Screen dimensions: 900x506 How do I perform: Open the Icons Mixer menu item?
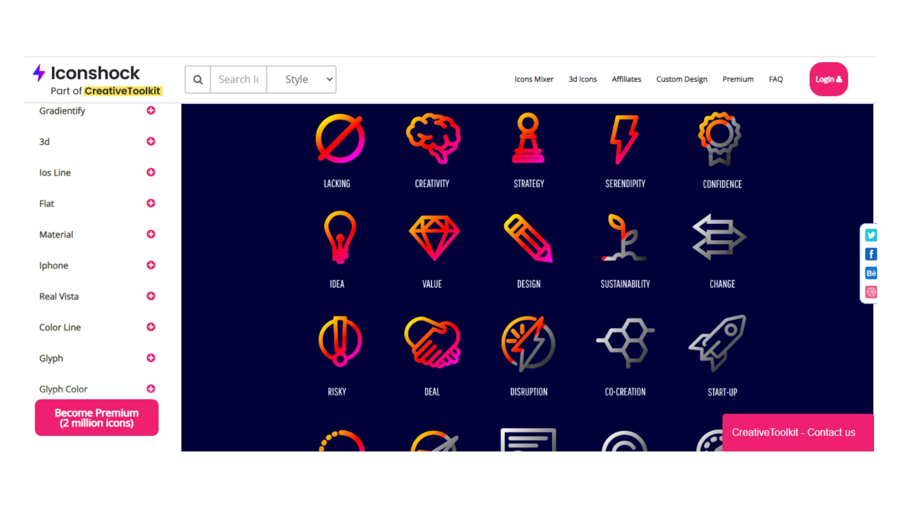534,79
